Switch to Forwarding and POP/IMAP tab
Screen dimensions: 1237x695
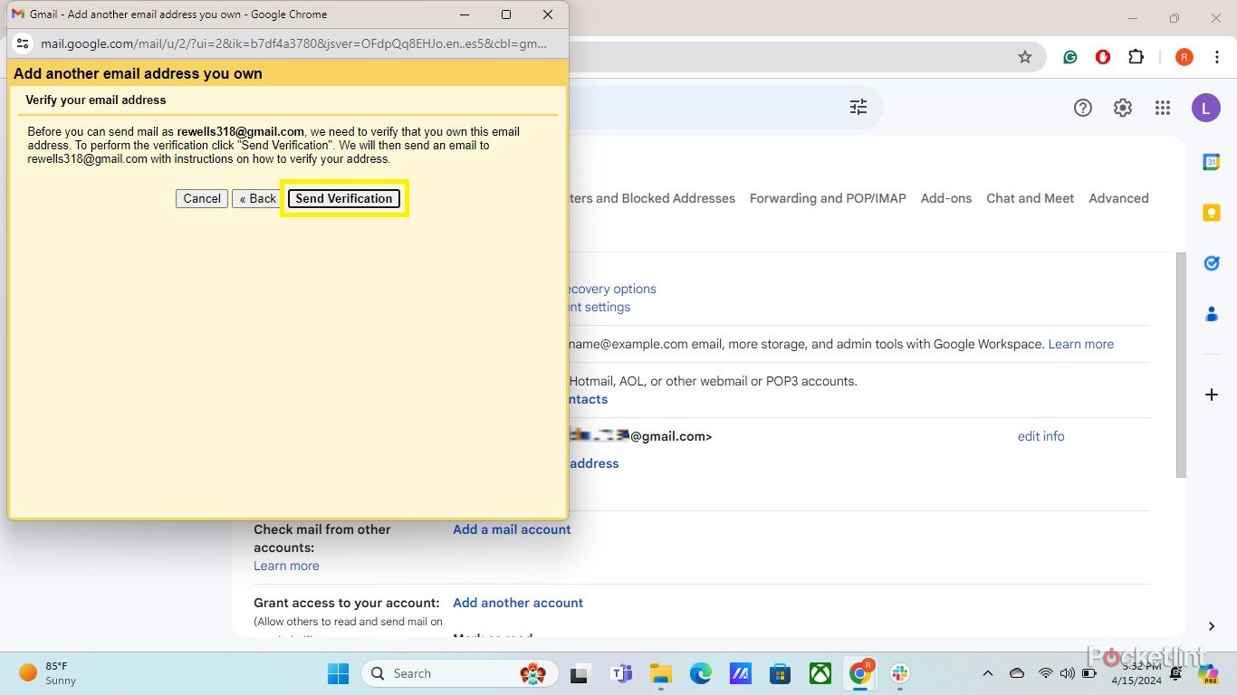click(x=828, y=198)
